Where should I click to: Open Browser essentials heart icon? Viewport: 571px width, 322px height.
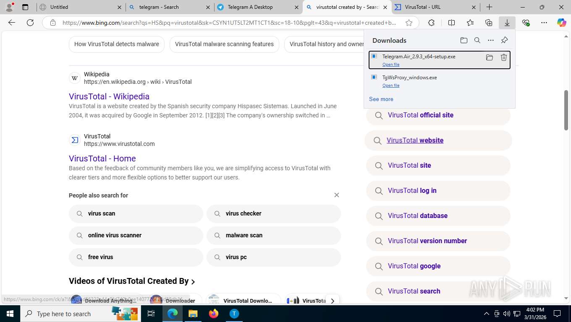point(526,23)
